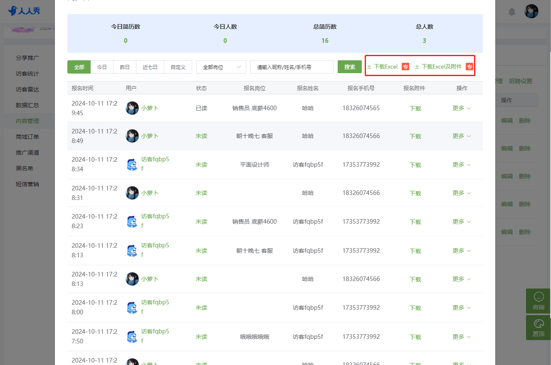551x365 pixels.
Task: Select the 近七日 time filter tab
Action: [150, 67]
